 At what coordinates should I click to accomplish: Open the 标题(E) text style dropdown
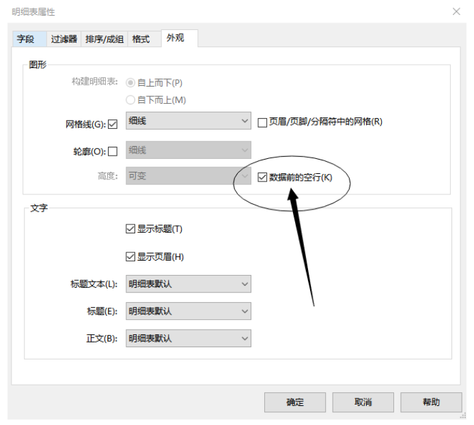click(x=188, y=311)
